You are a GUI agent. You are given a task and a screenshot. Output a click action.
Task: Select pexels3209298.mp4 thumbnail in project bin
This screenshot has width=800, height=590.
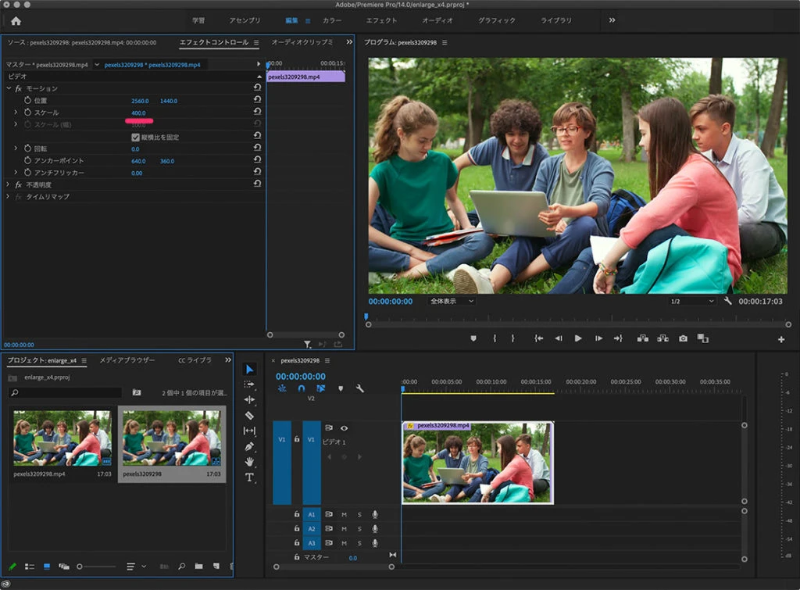click(62, 438)
